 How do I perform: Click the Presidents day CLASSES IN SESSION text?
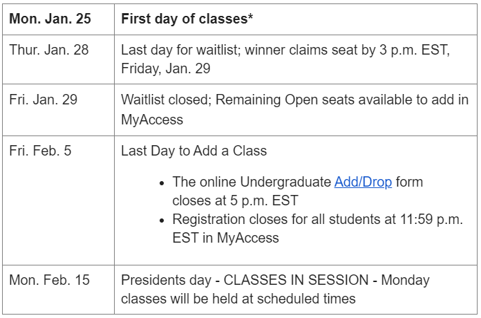[x=275, y=280]
